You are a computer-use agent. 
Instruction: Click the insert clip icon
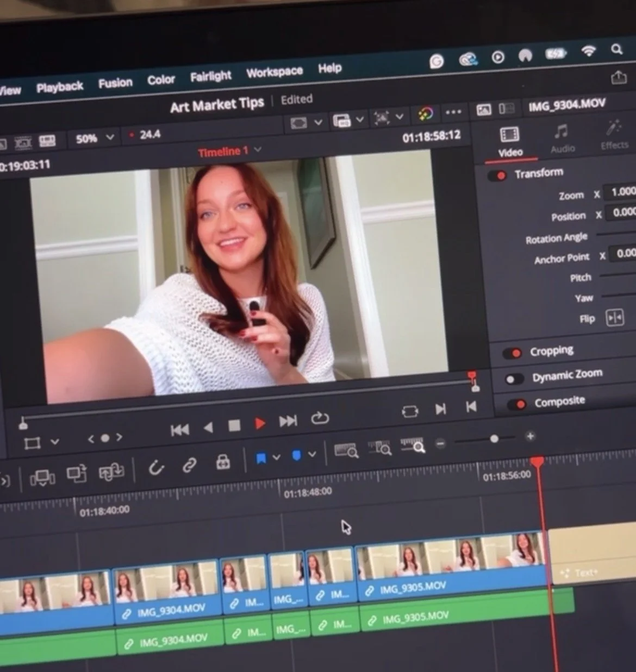pyautogui.click(x=42, y=478)
